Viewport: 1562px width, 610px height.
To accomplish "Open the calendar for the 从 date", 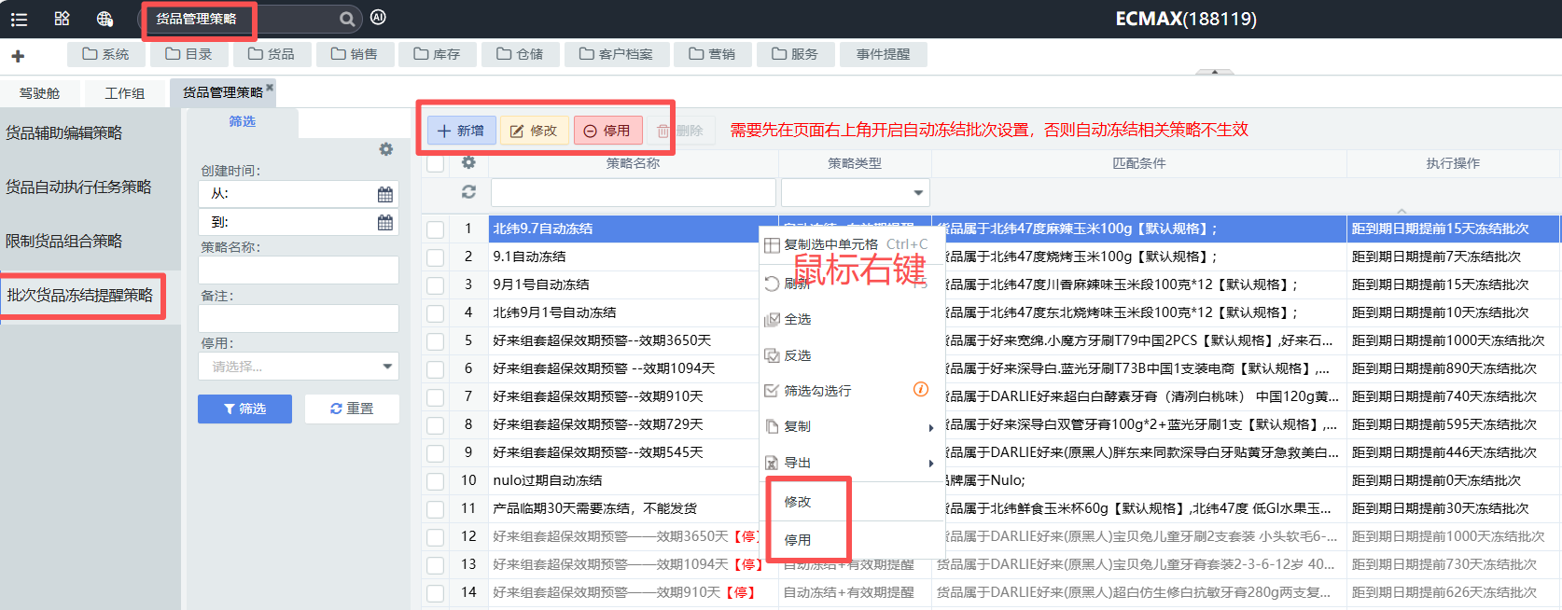I will [x=385, y=194].
